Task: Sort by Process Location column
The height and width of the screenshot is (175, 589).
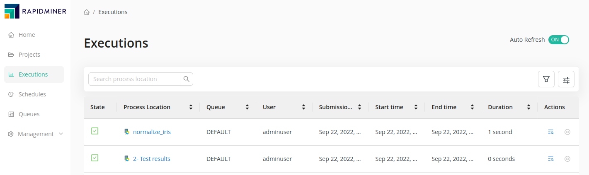Action: click(191, 107)
